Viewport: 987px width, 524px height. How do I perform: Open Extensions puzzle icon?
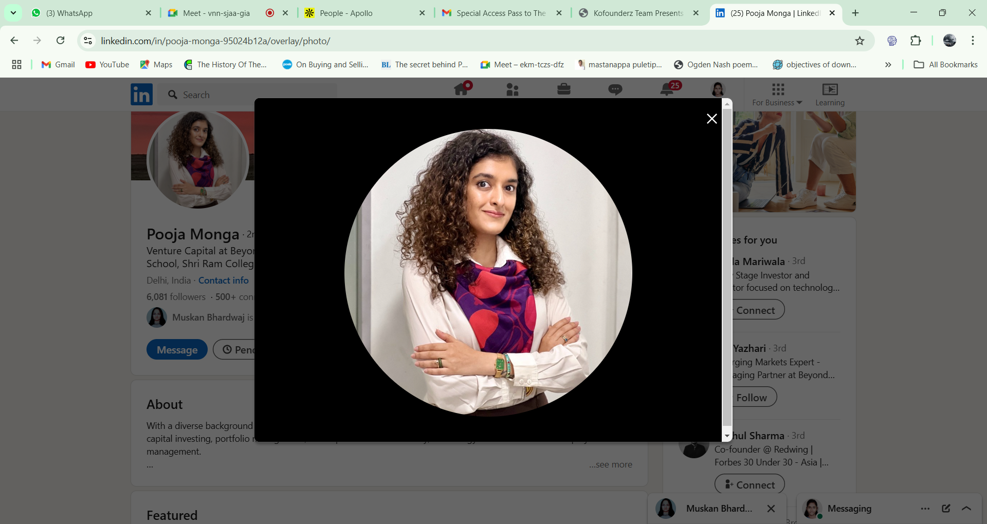pos(916,41)
